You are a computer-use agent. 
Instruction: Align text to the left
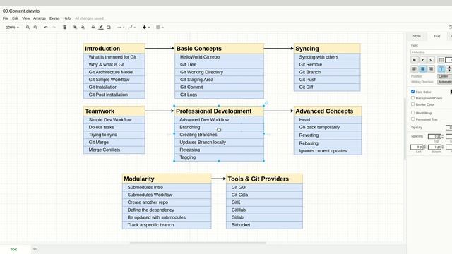click(x=415, y=69)
